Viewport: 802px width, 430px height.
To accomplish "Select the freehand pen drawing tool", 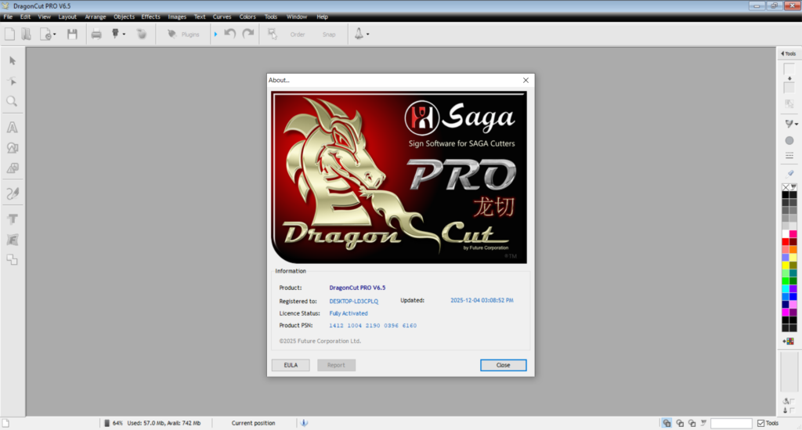I will [13, 193].
